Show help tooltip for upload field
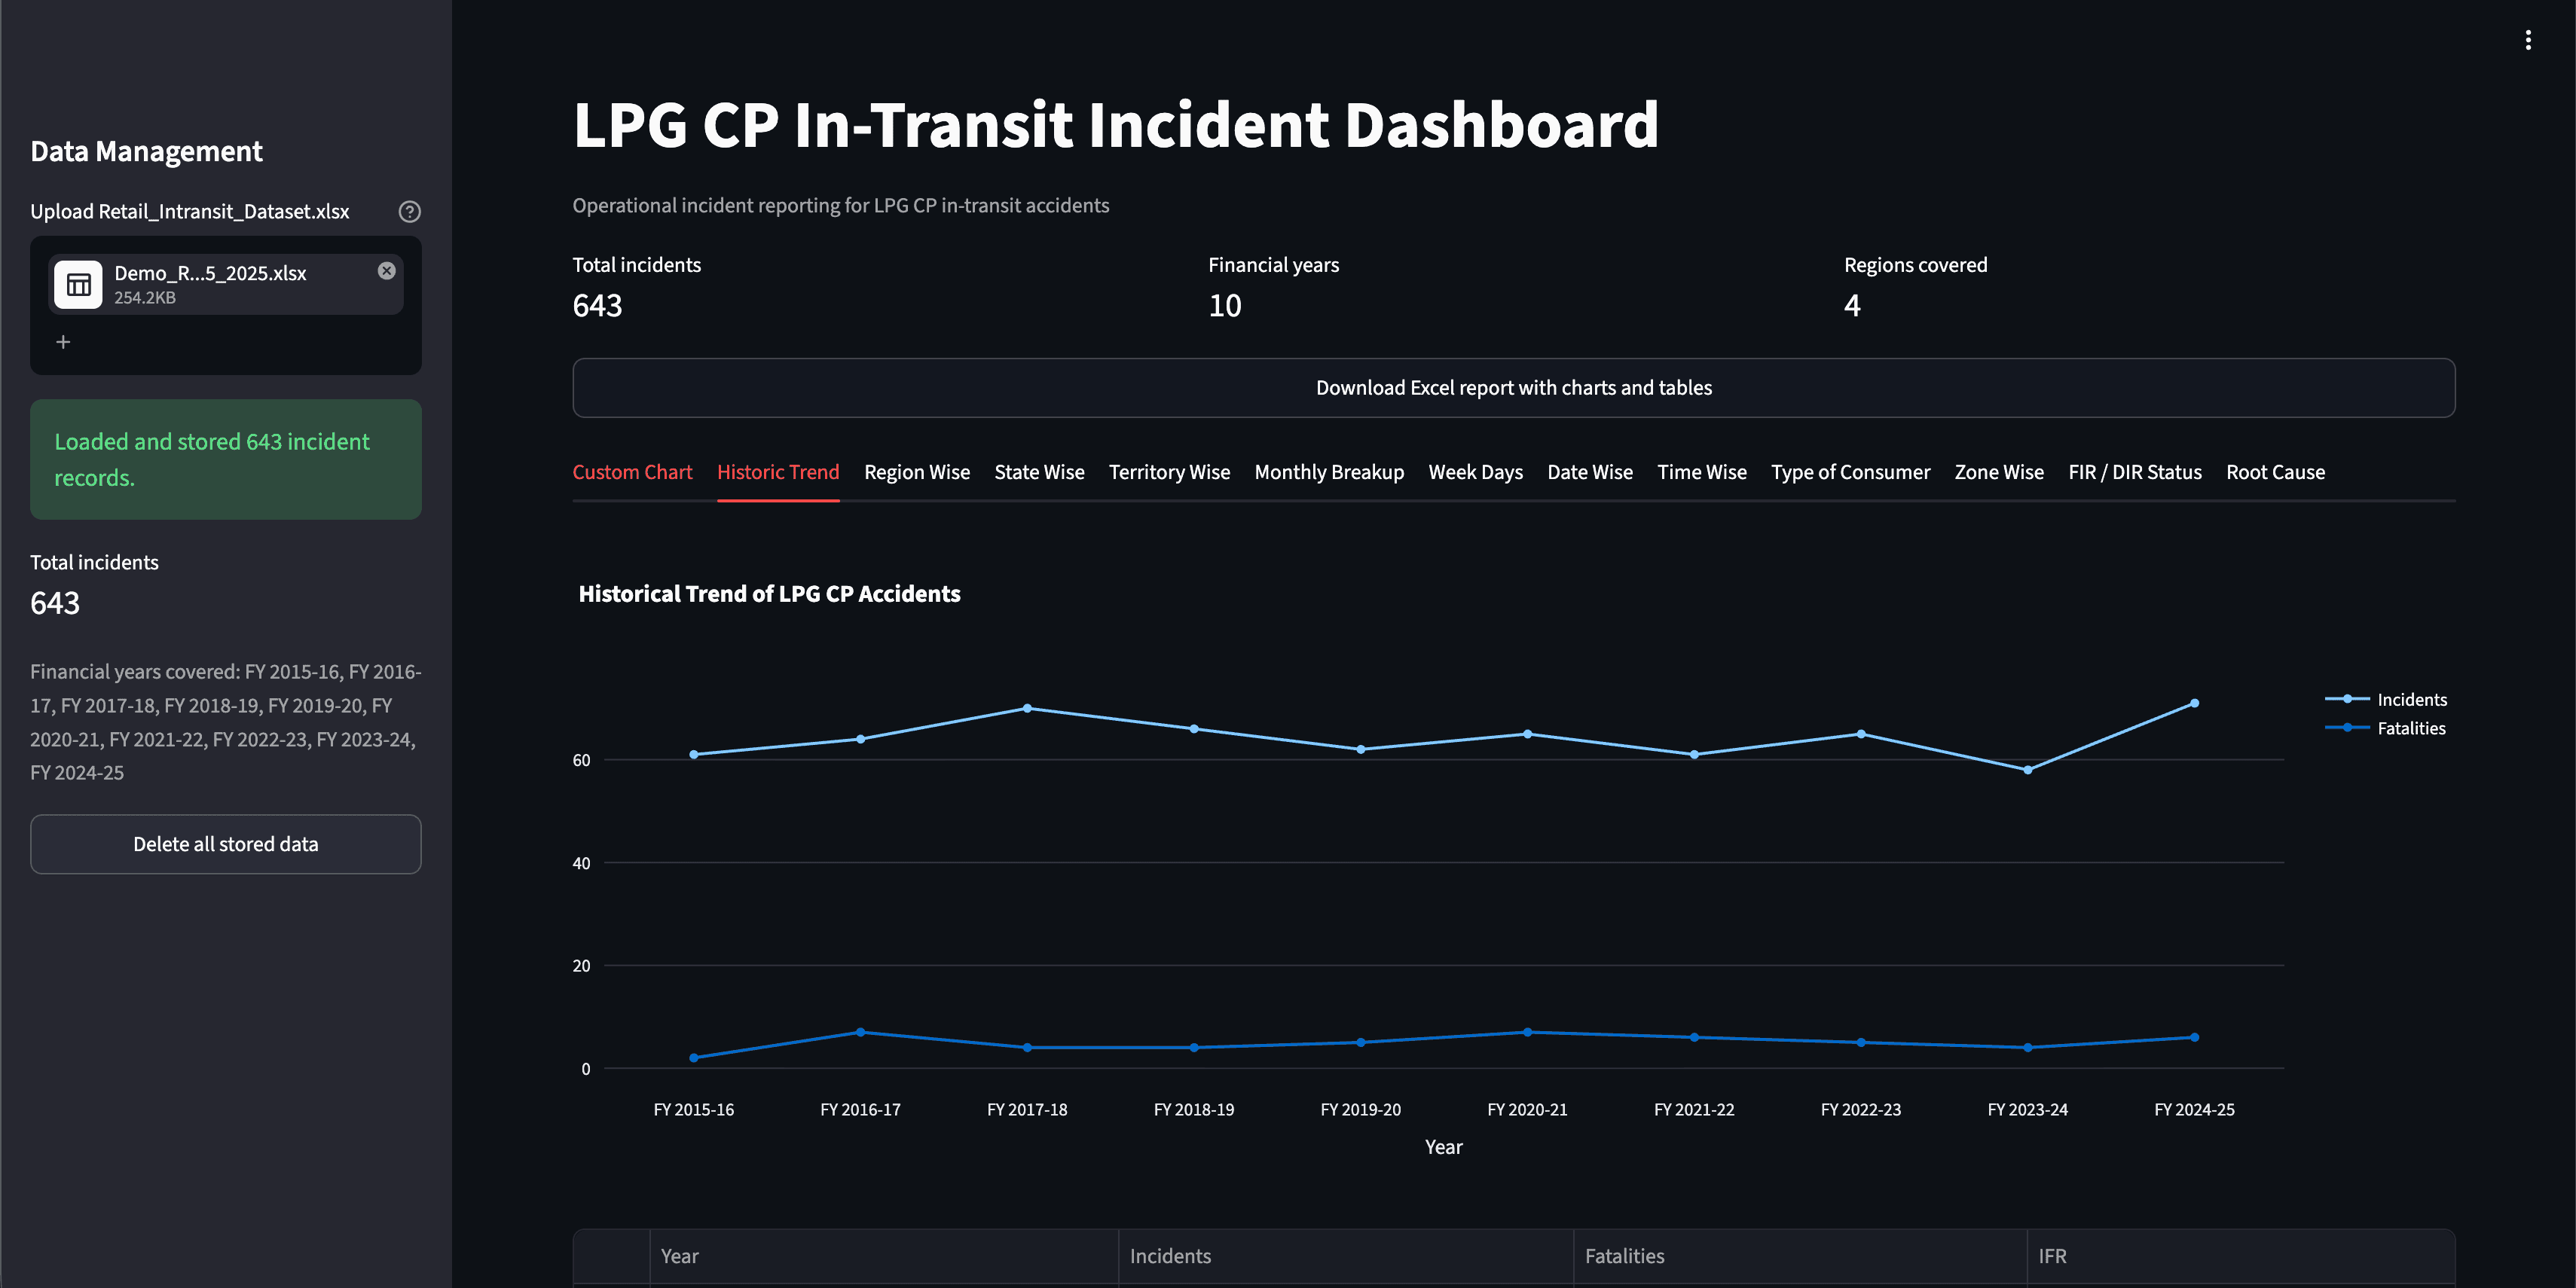Image resolution: width=2576 pixels, height=1288 pixels. click(409, 212)
